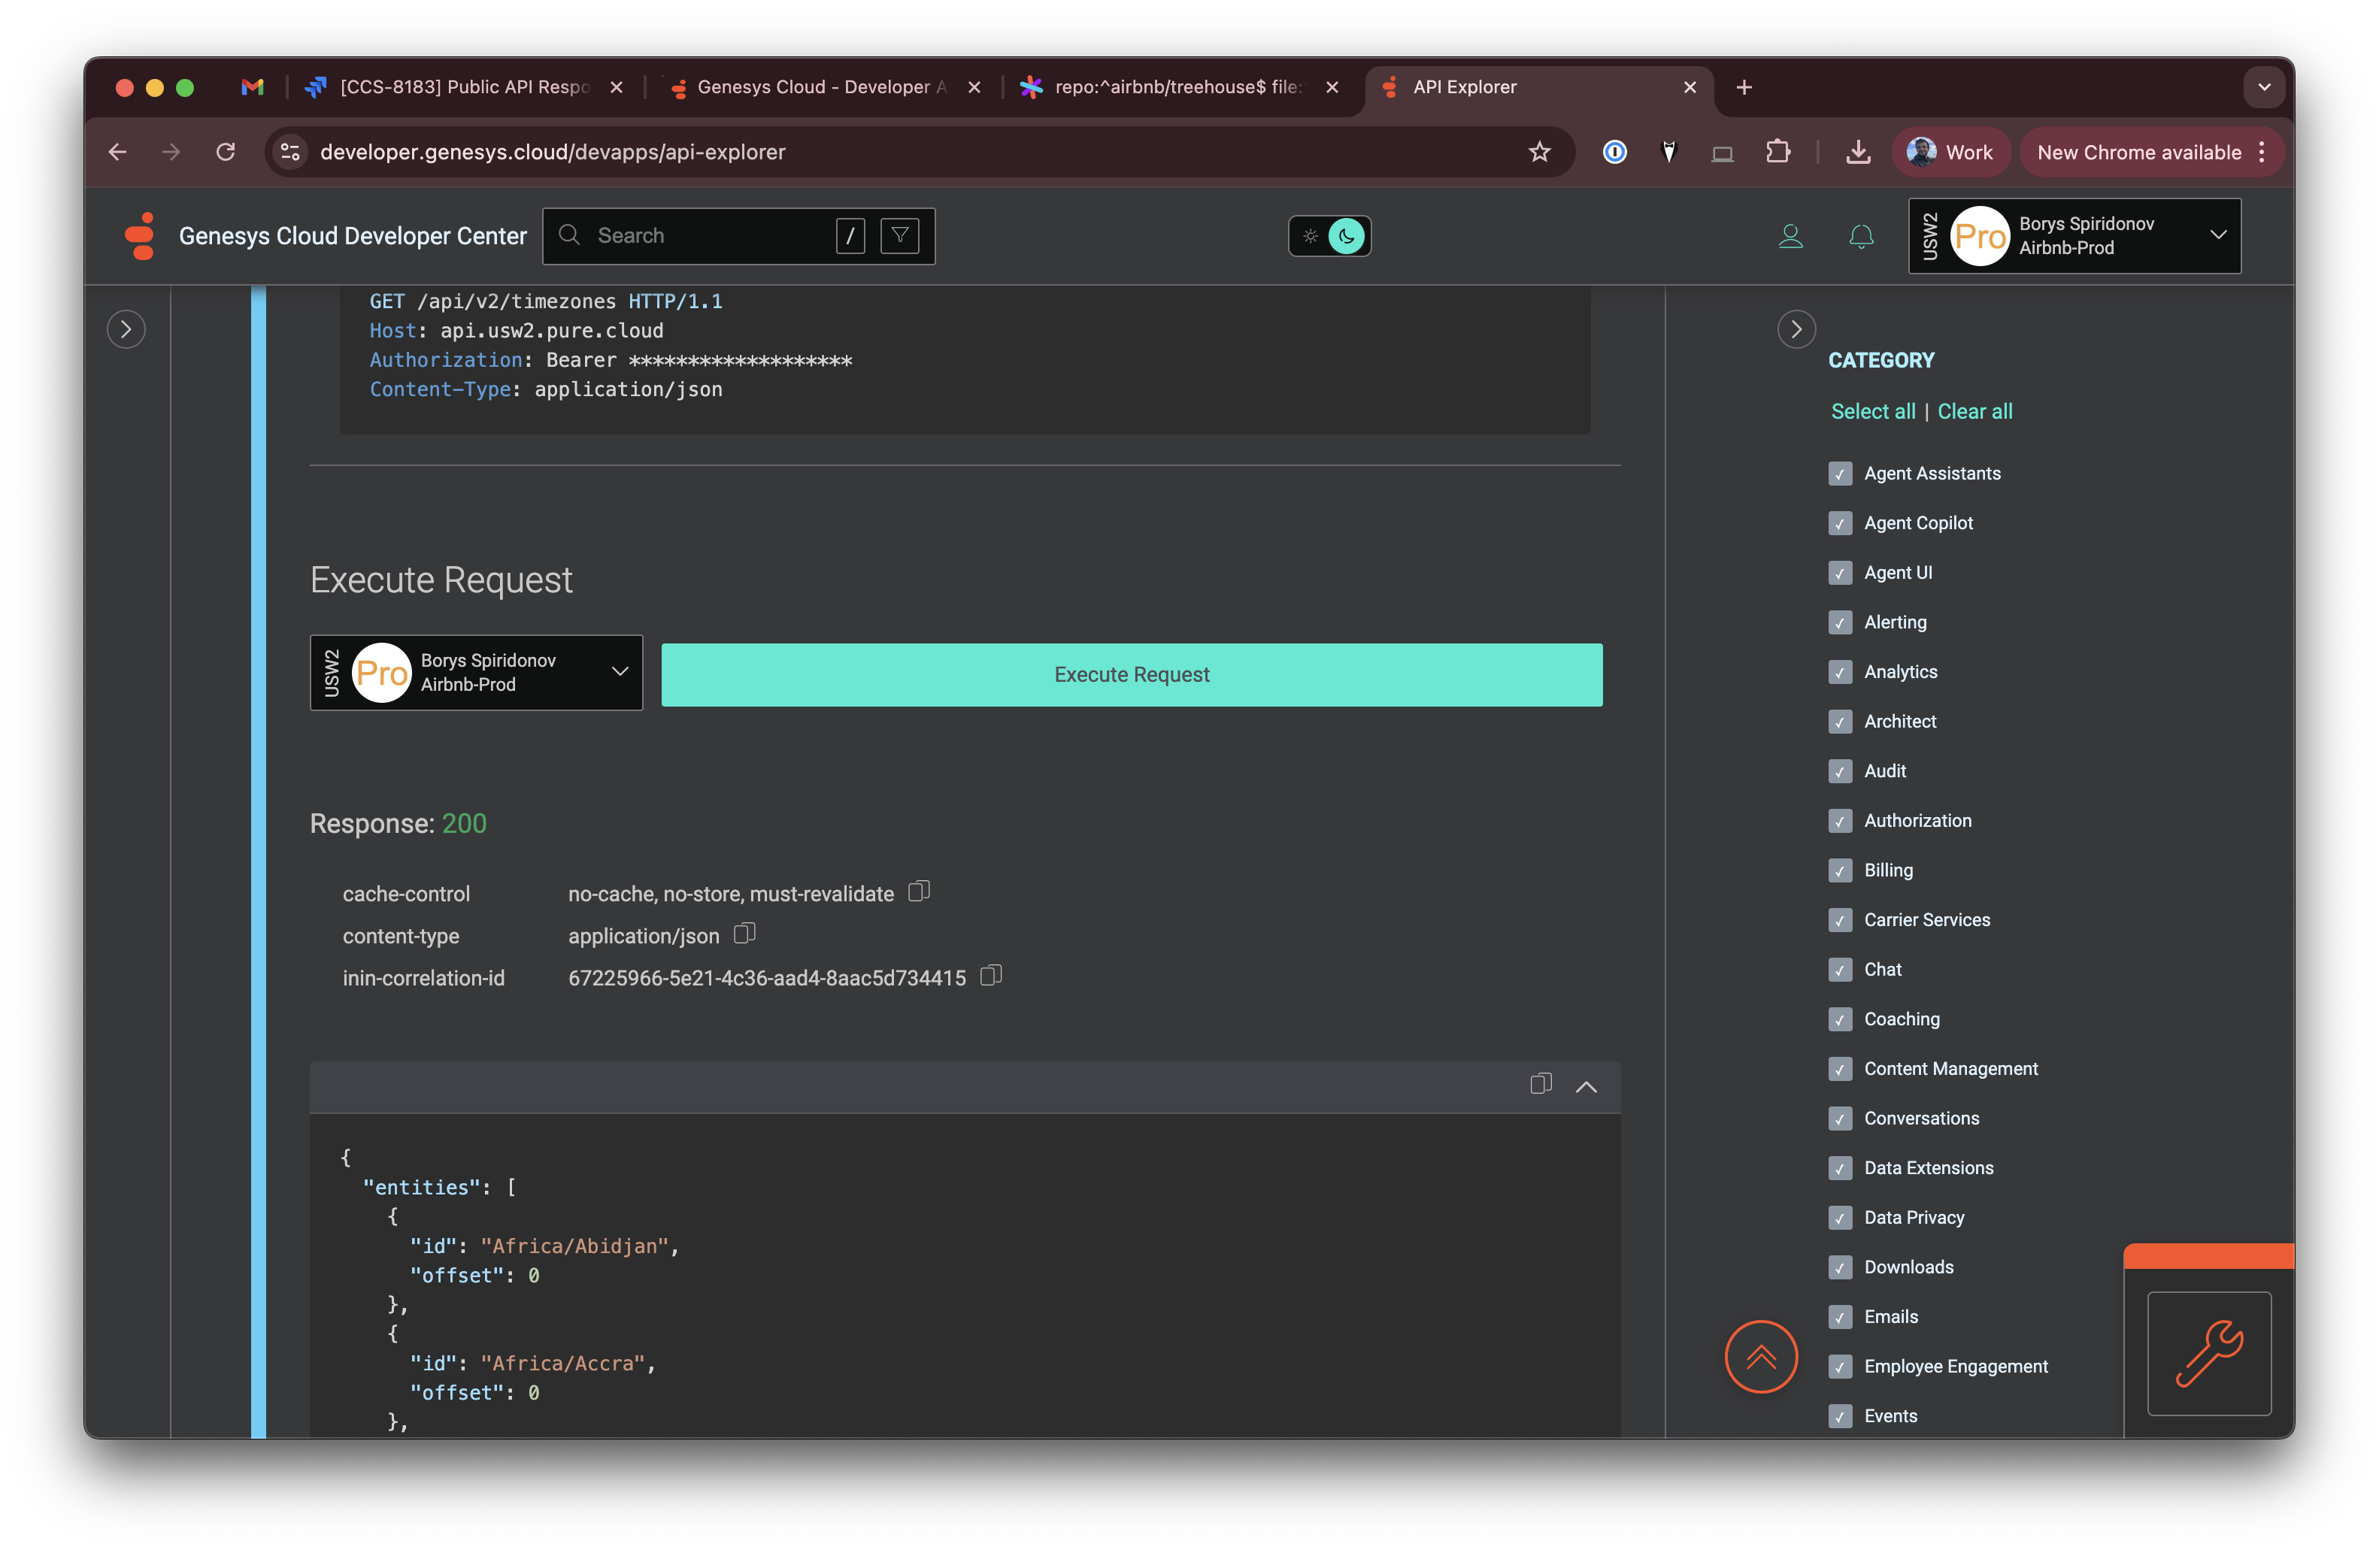The image size is (2379, 1550).
Task: Uncheck the Analytics category checkbox
Action: [1840, 671]
